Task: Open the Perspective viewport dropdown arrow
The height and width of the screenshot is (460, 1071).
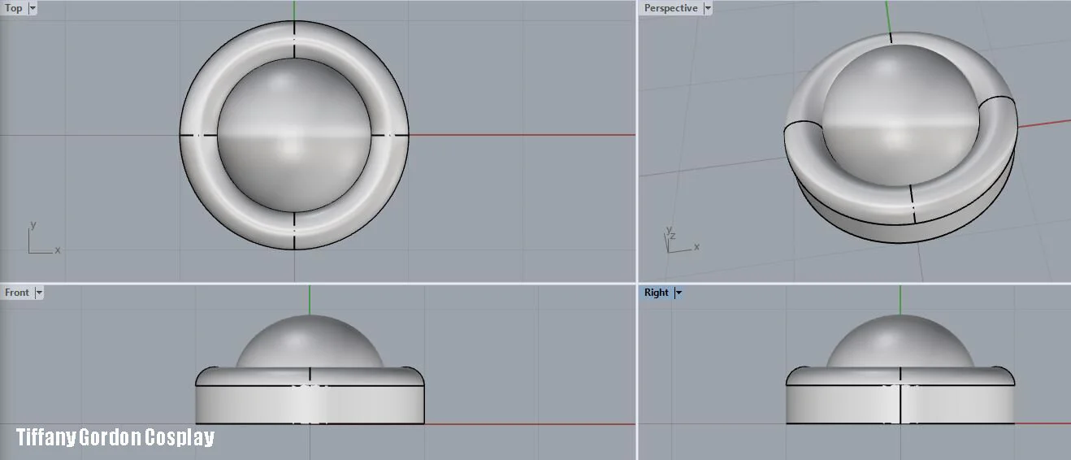Action: [x=708, y=8]
